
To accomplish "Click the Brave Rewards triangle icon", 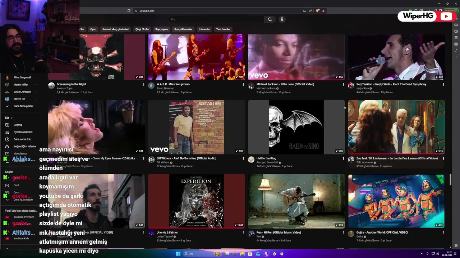I will tap(323, 11).
